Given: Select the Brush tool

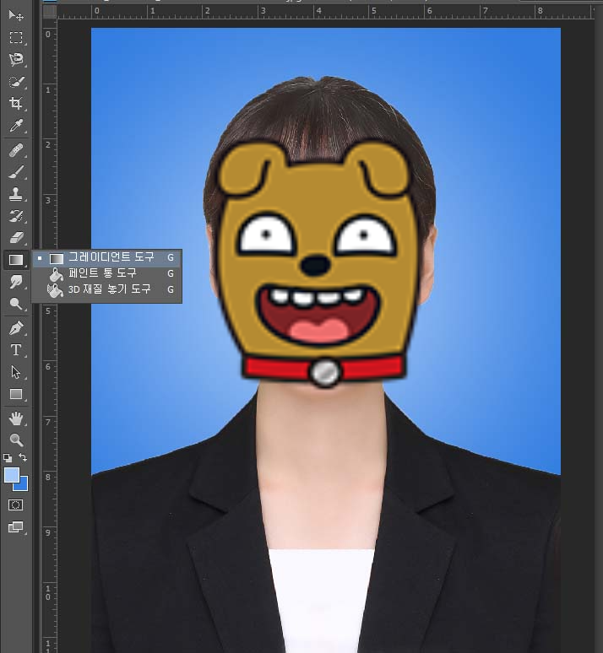Looking at the screenshot, I should tap(16, 172).
